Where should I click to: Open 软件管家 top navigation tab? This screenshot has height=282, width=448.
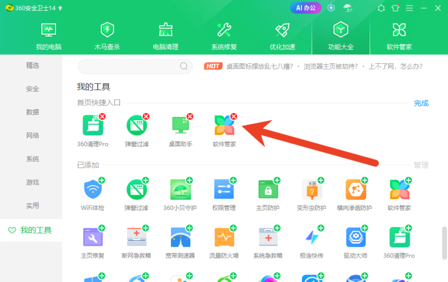coord(399,36)
